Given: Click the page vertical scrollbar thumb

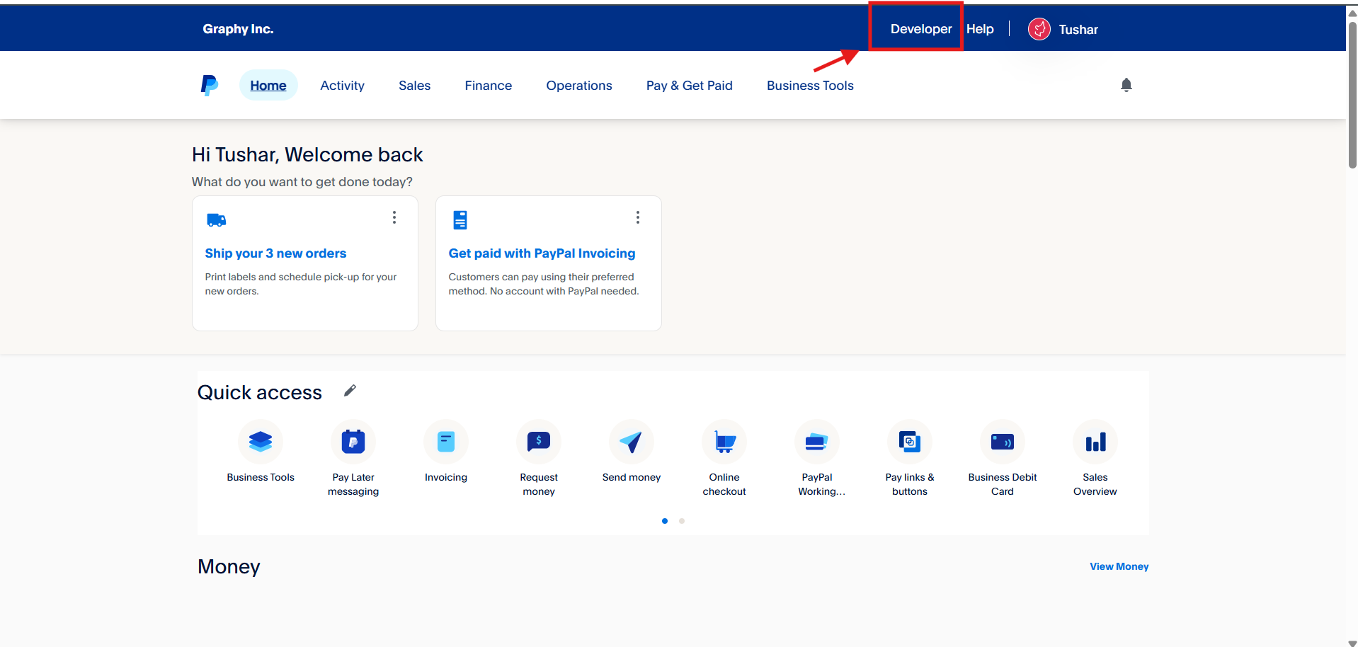Looking at the screenshot, I should (1352, 92).
